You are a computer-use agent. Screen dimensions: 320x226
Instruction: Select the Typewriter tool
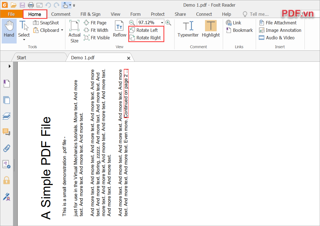coord(188,29)
